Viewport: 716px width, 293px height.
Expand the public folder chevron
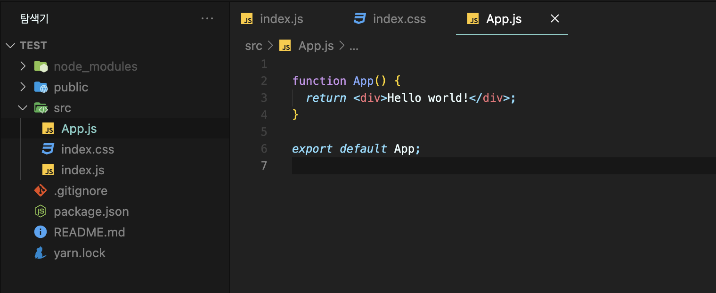23,87
